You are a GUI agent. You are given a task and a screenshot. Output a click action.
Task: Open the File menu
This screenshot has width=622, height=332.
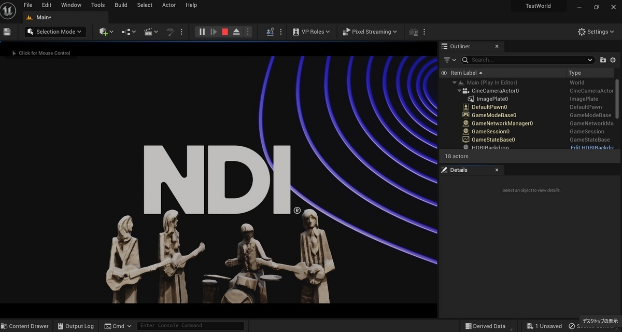click(x=28, y=5)
